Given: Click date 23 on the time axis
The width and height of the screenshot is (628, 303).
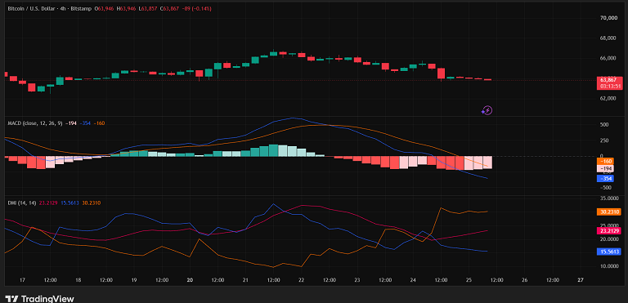Looking at the screenshot, I should coord(357,280).
